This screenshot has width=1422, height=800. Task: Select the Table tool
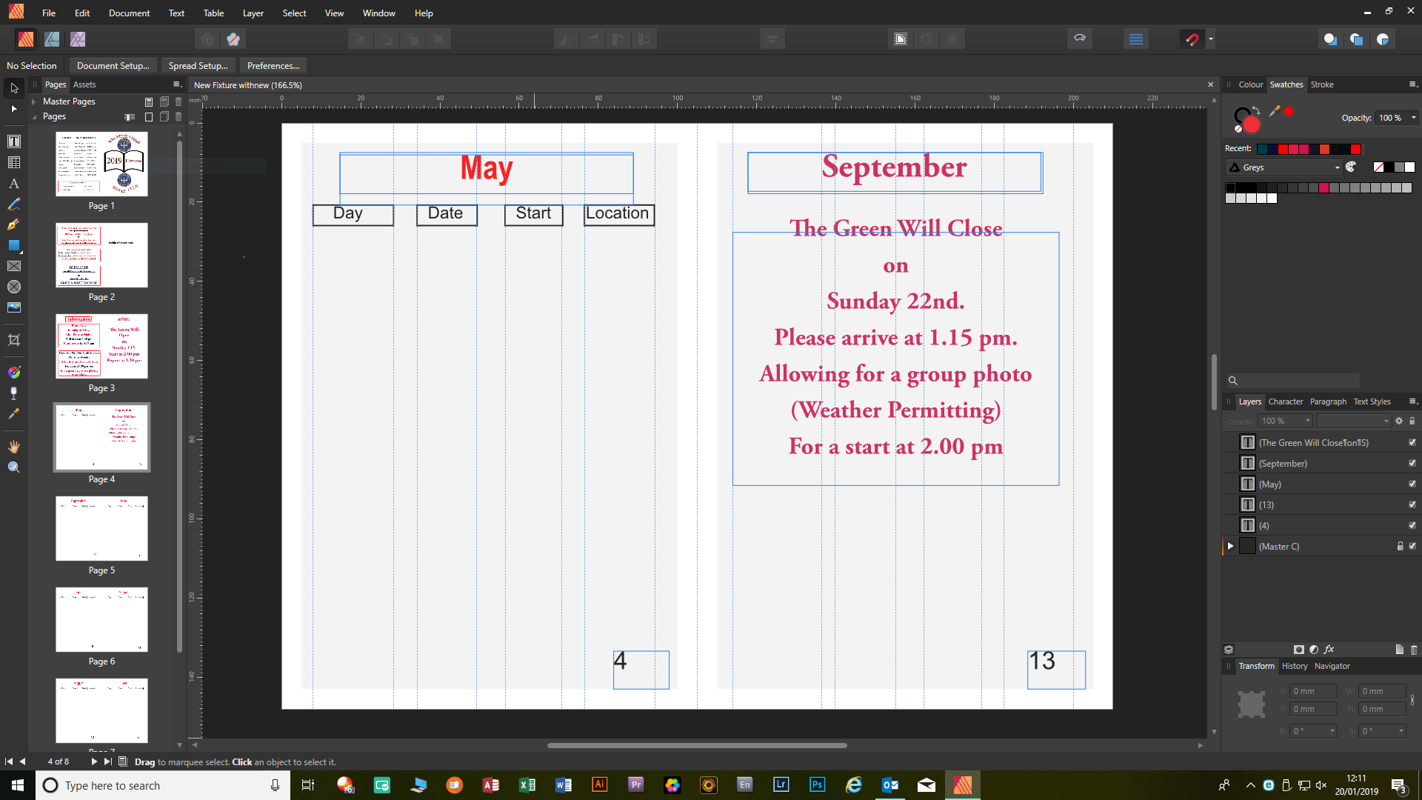pos(13,161)
